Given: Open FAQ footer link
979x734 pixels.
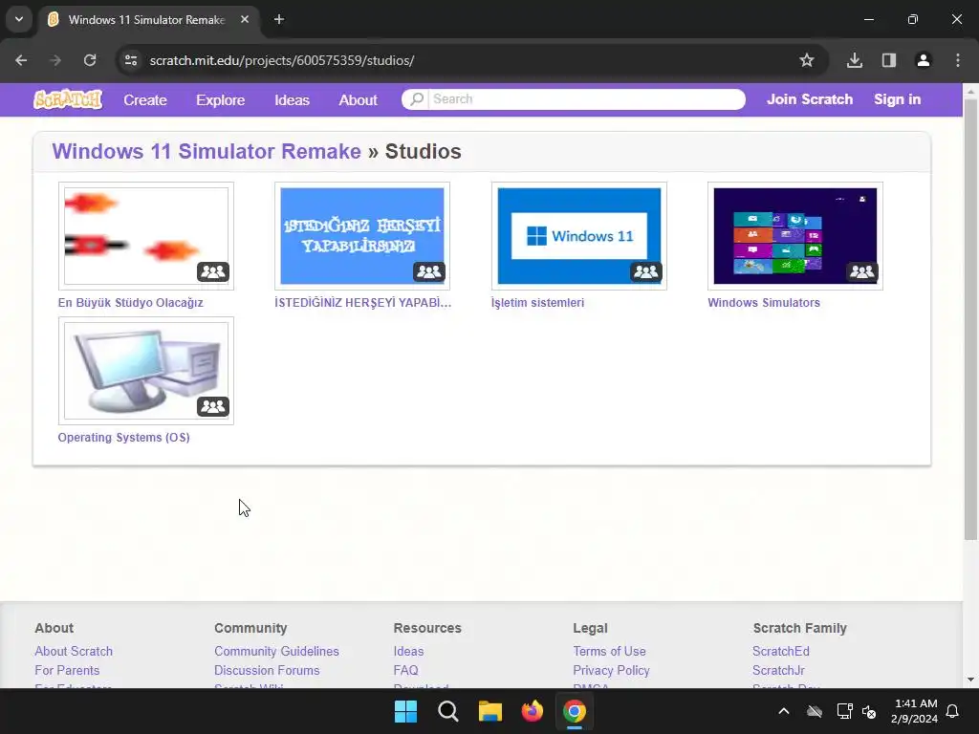Looking at the screenshot, I should [405, 670].
